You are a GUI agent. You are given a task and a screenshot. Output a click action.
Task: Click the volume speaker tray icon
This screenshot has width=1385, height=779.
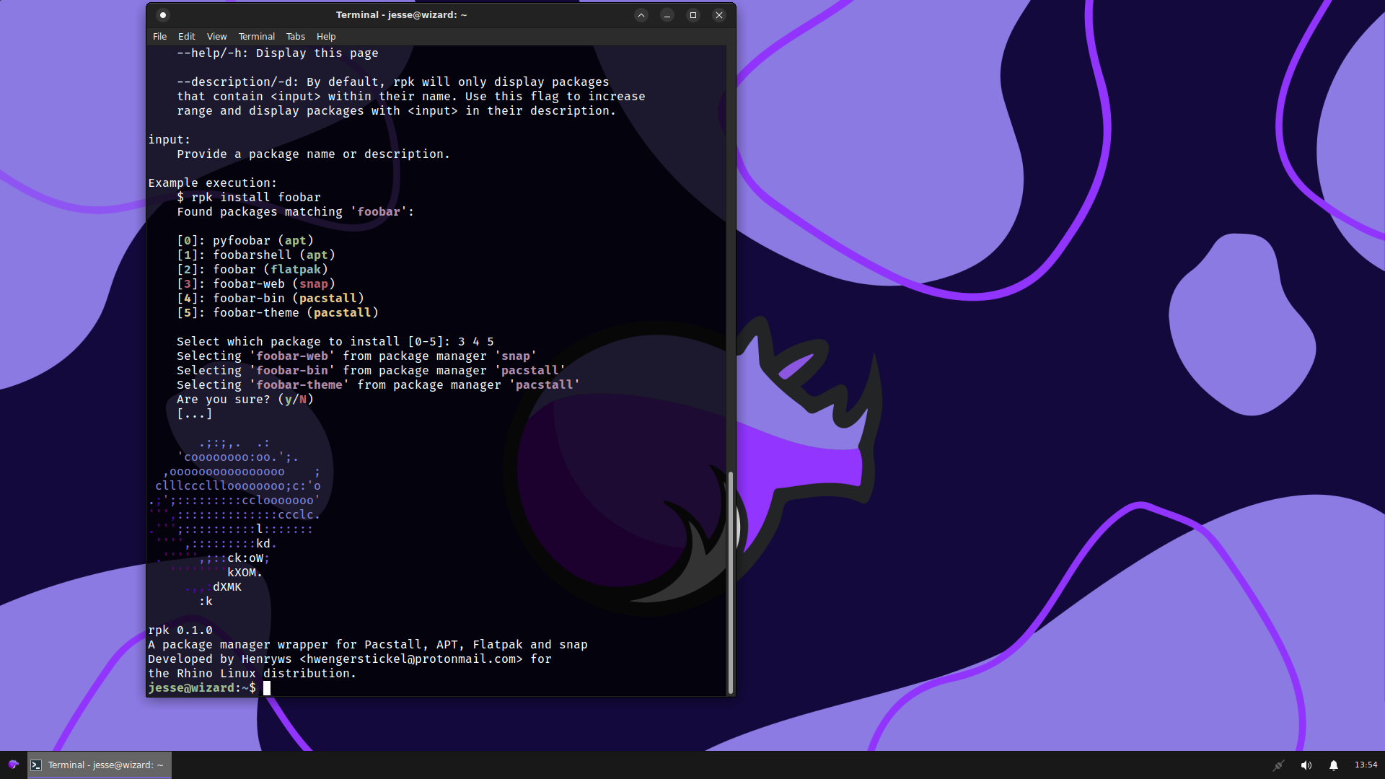(1306, 765)
